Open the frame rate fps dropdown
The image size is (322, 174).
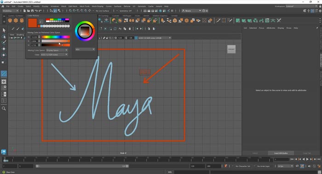[285, 166]
